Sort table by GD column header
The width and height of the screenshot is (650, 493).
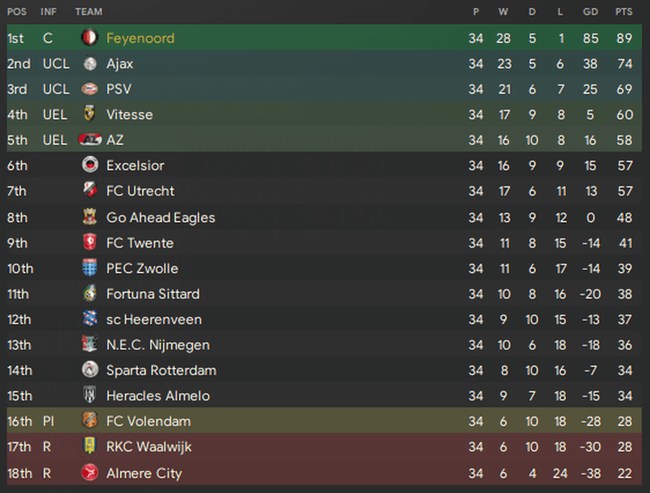click(x=590, y=11)
